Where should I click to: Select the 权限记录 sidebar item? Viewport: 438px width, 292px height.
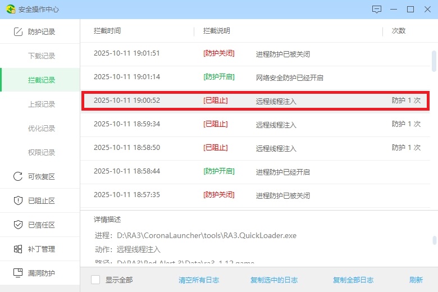[42, 153]
